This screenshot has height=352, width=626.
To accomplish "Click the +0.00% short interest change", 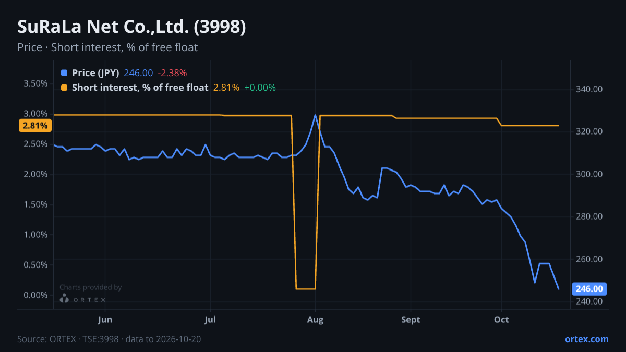I will (260, 88).
